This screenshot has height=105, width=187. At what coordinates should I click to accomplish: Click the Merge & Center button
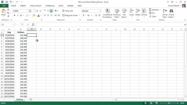point(70,15)
